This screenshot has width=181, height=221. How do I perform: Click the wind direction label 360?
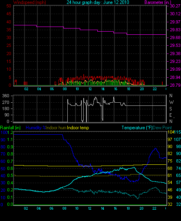[6, 96]
